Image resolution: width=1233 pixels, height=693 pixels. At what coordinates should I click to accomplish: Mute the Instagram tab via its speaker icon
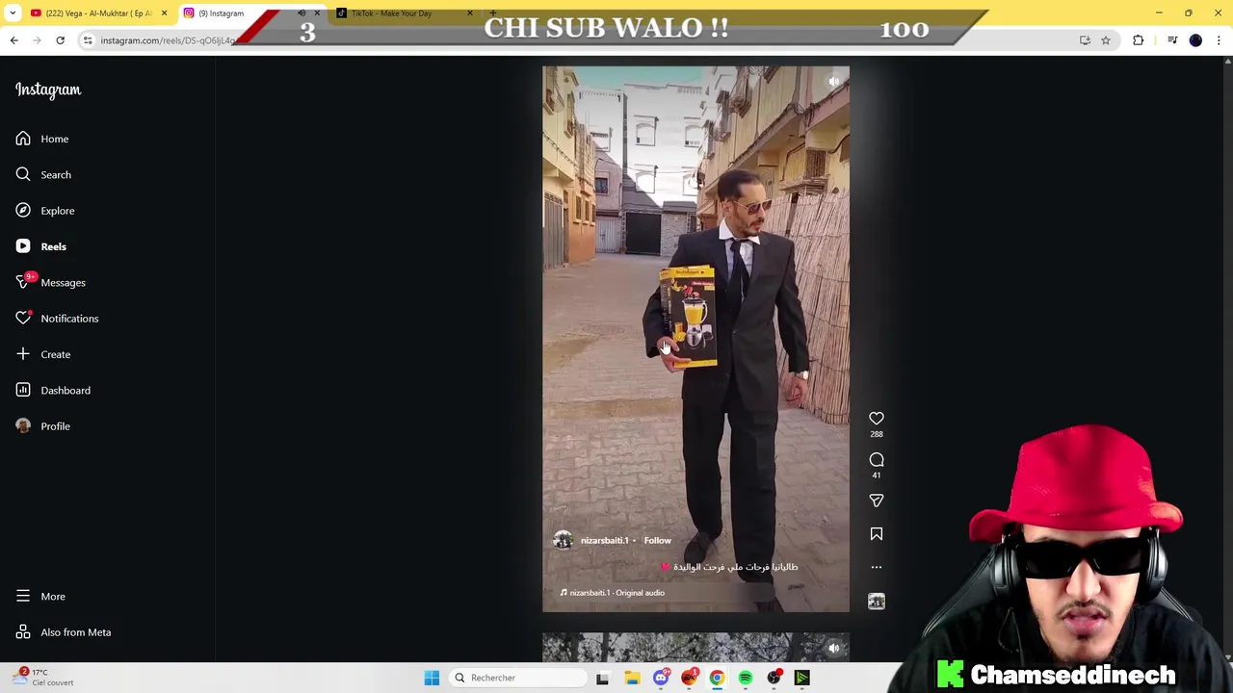pyautogui.click(x=302, y=13)
